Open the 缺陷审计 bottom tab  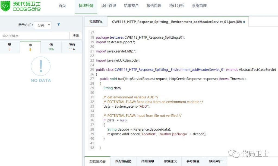point(215,161)
